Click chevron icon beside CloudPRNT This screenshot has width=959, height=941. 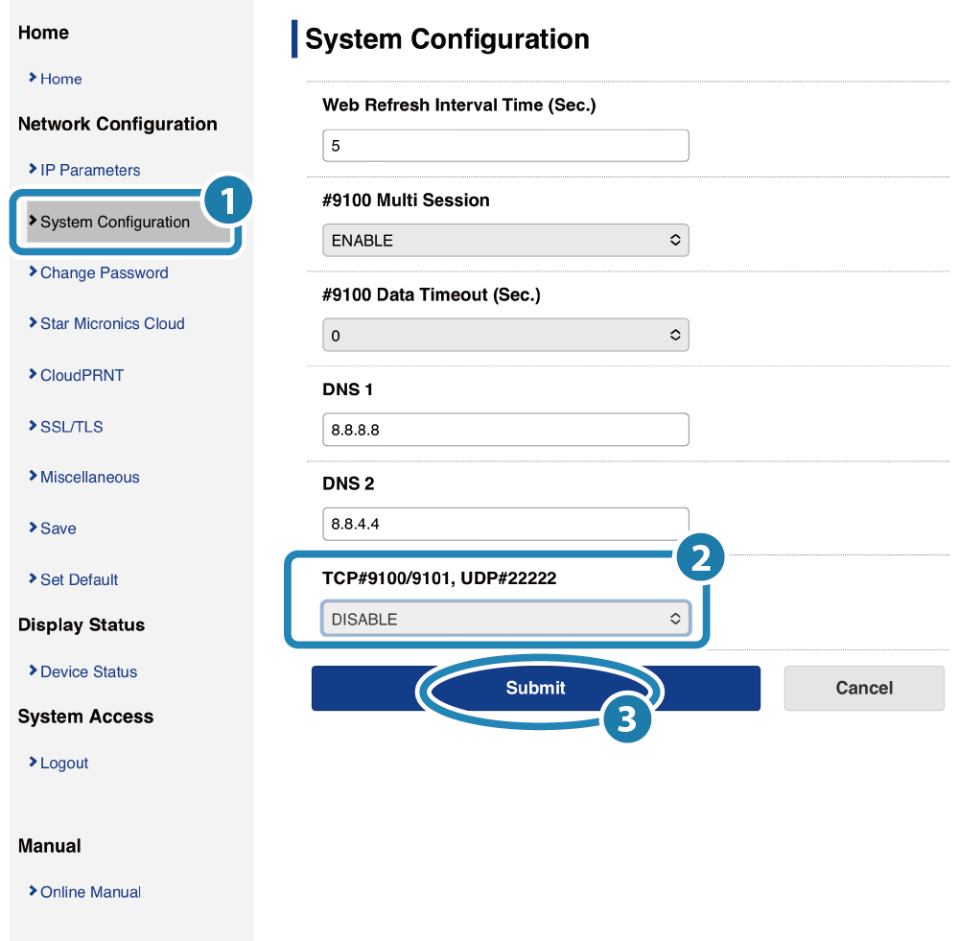[33, 373]
